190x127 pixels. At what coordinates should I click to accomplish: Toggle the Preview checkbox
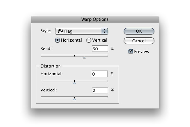pyautogui.click(x=130, y=51)
